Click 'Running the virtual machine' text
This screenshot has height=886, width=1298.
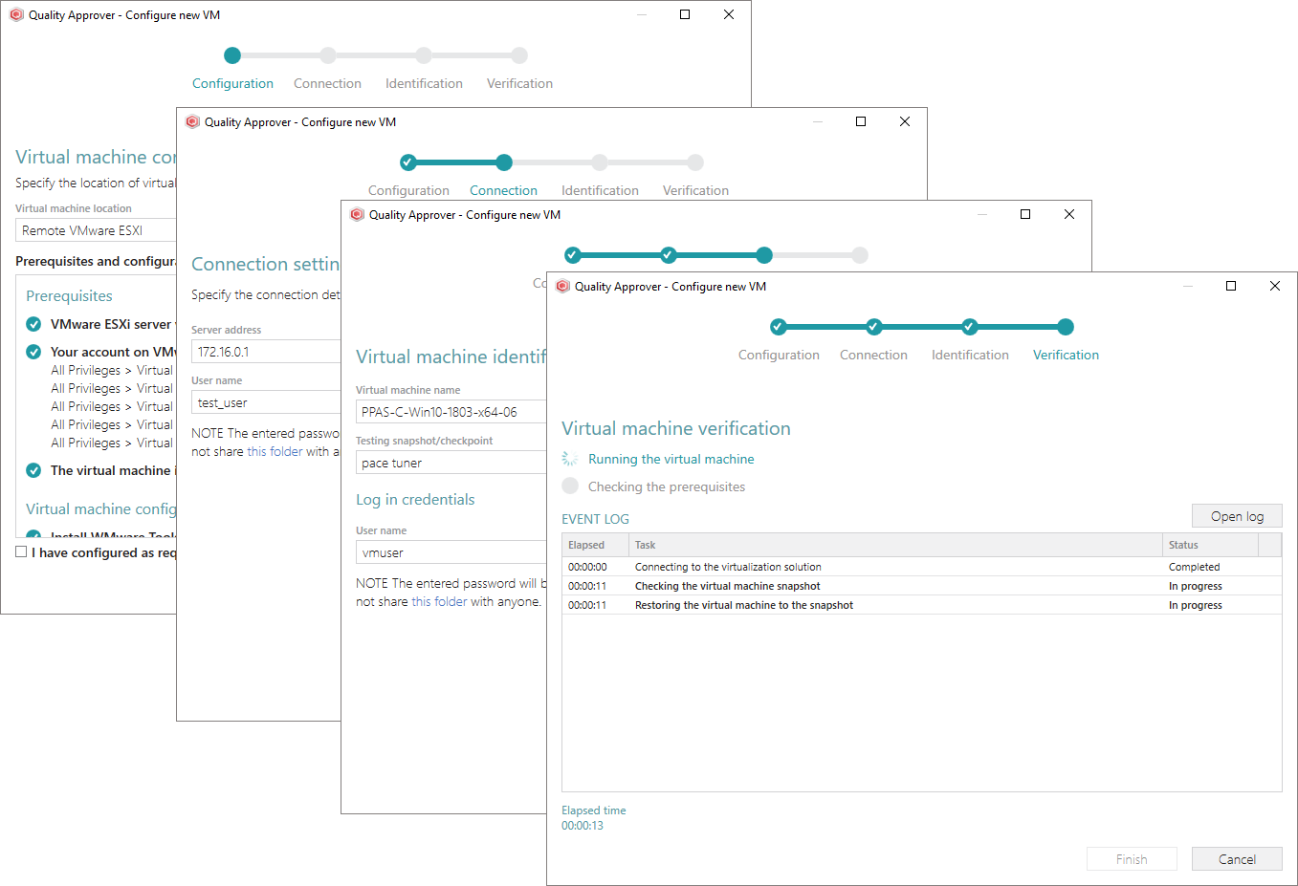coord(671,459)
